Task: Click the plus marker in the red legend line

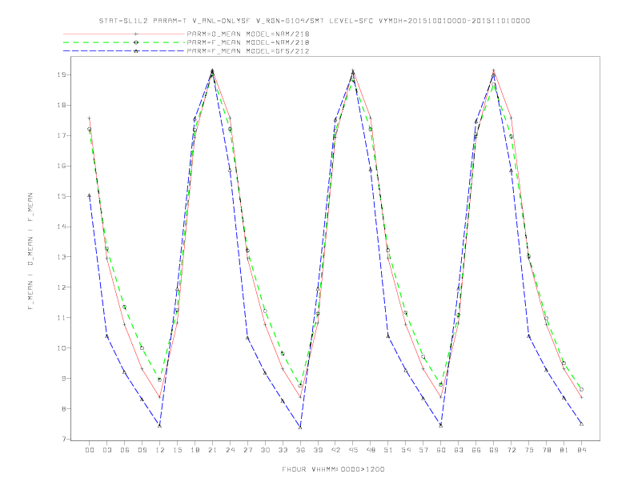Action: 136,34
